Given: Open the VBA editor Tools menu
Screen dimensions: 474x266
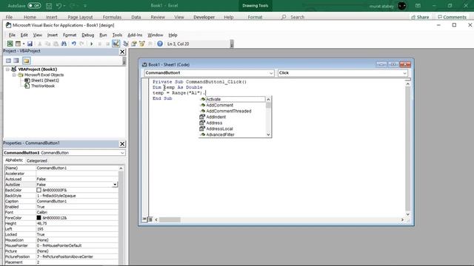Looking at the screenshot, I should click(x=117, y=35).
